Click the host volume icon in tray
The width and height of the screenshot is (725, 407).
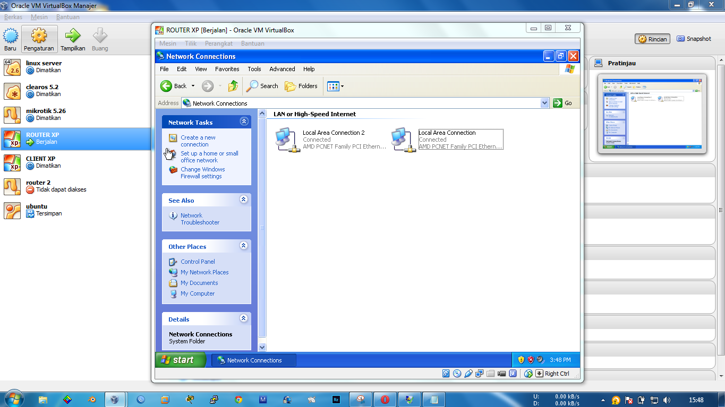[667, 400]
